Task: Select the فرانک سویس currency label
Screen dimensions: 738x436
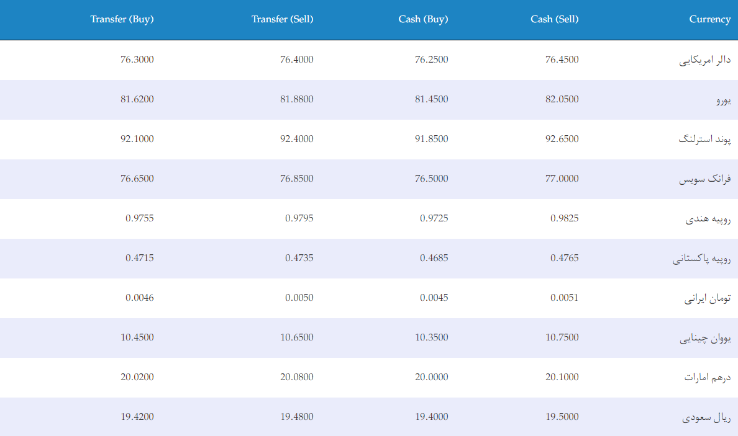Action: coord(704,179)
